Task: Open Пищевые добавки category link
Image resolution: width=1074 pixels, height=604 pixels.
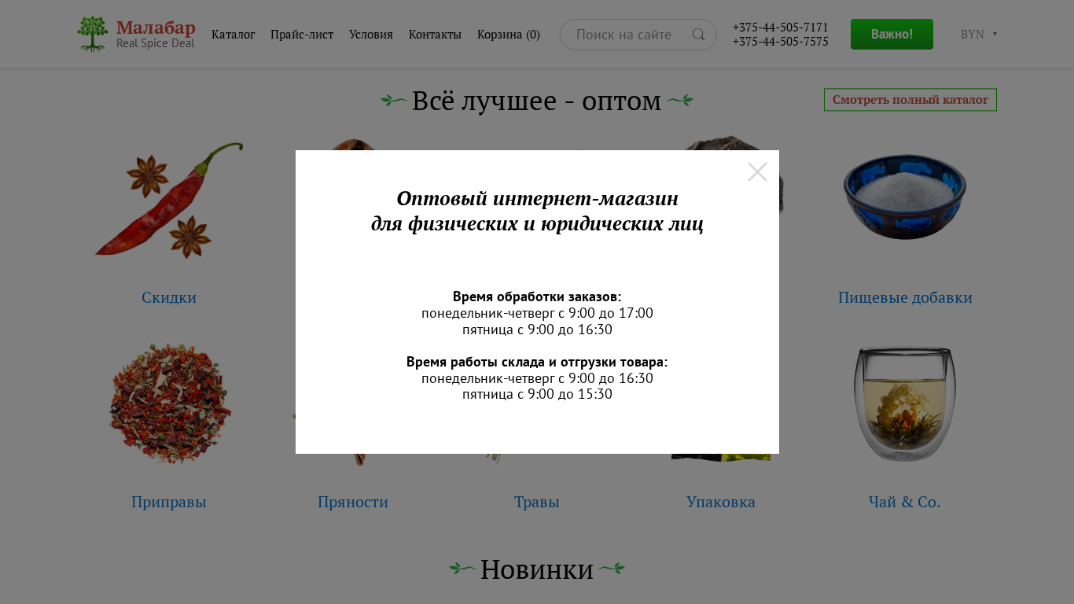Action: tap(905, 297)
